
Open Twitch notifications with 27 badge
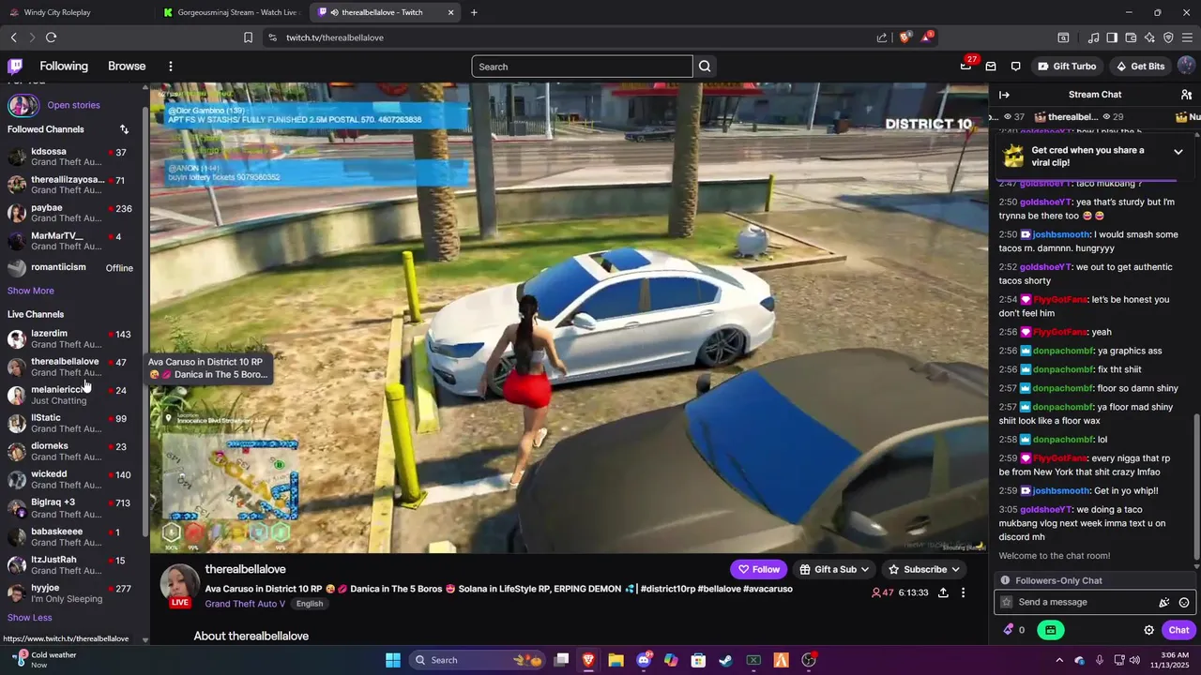(x=966, y=66)
